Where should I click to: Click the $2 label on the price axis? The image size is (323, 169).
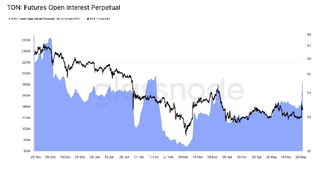pos(309,151)
